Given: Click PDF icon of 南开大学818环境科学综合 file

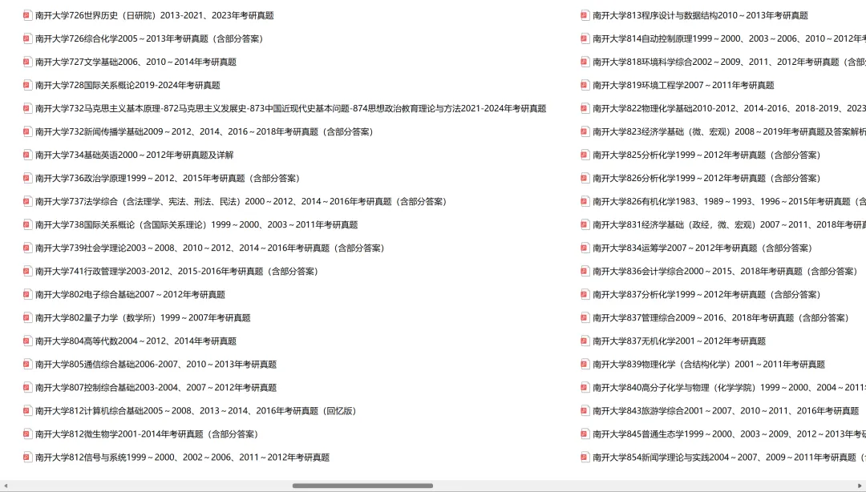Looking at the screenshot, I should pyautogui.click(x=585, y=62).
